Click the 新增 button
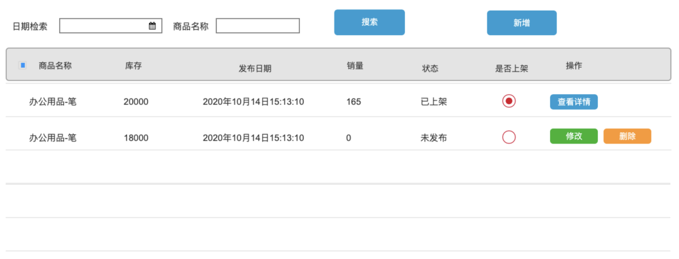The image size is (679, 259). coord(521,23)
